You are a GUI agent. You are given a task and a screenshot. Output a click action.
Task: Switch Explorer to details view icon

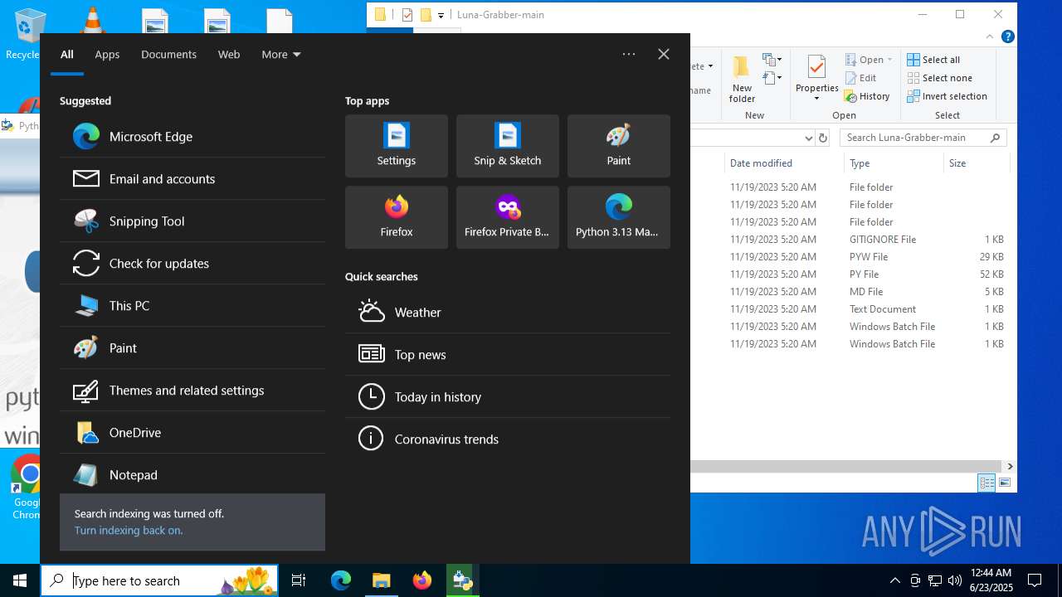coord(986,483)
